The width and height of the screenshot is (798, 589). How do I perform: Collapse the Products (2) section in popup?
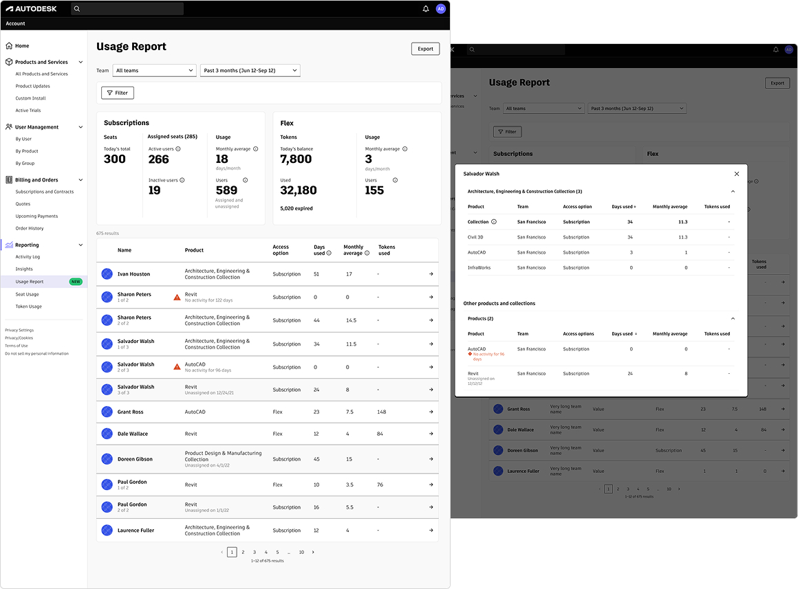[x=733, y=319]
